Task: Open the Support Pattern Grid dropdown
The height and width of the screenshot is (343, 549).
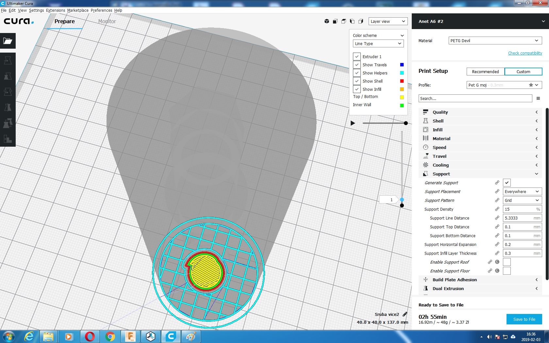Action: 522,200
